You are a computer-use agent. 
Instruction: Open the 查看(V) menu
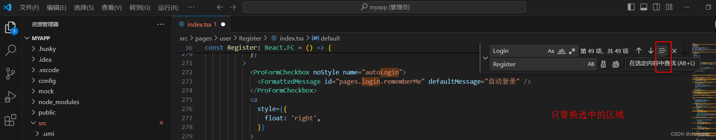pos(111,7)
